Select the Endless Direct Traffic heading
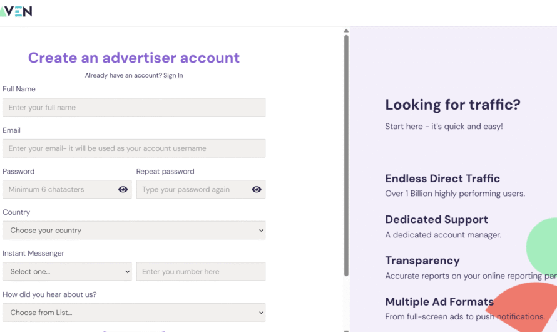The height and width of the screenshot is (332, 557). pos(442,179)
